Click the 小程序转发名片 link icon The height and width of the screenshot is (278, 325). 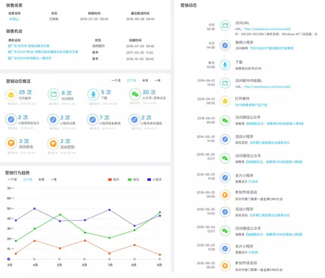click(11, 119)
